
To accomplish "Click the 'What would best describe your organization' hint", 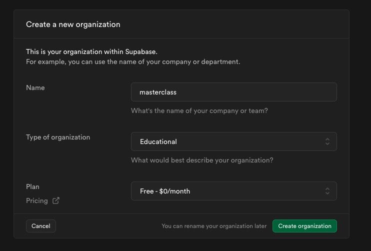I will pos(202,160).
